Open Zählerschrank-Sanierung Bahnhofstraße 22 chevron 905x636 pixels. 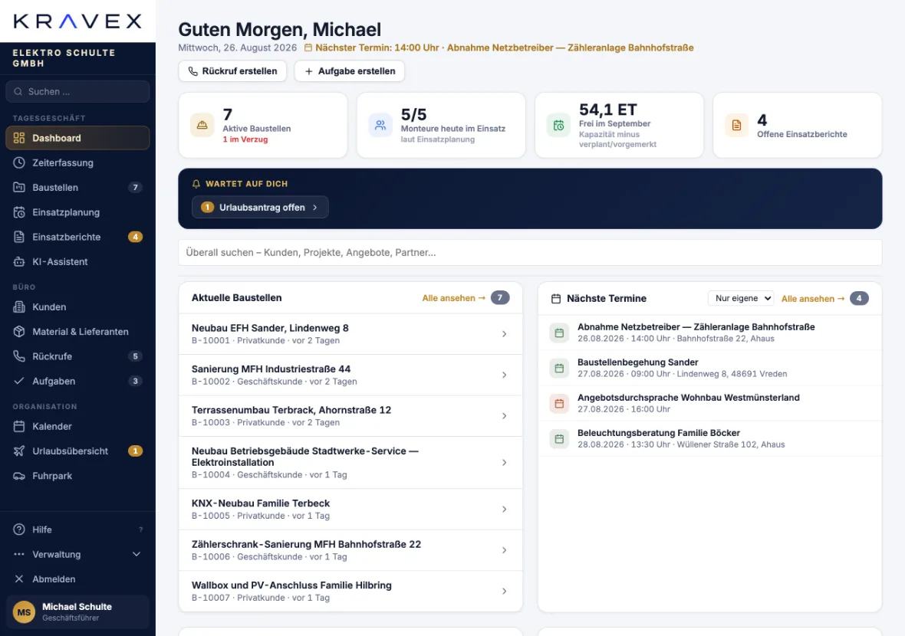pyautogui.click(x=505, y=550)
